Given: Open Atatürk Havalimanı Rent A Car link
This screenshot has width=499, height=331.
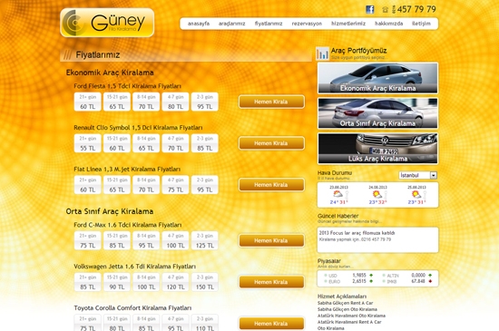Looking at the screenshot, I should pyautogui.click(x=349, y=322).
